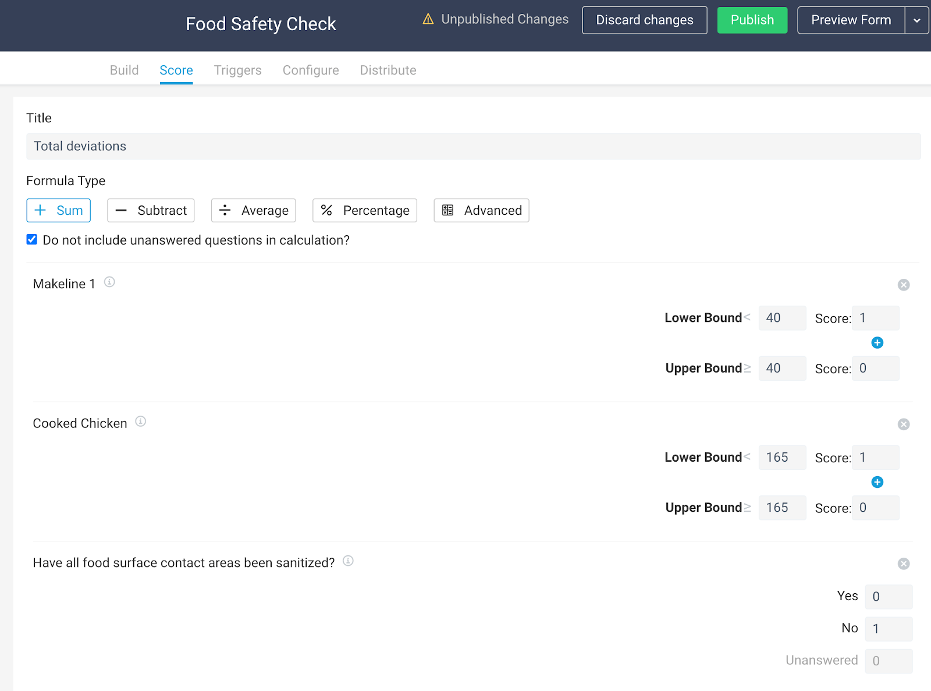The image size is (931, 691).
Task: Click the Makeline 1 label
Action: (x=64, y=284)
